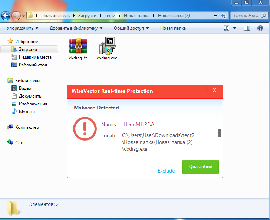Select "Новая папка (2)" breadcrumb segment

[x=174, y=16]
